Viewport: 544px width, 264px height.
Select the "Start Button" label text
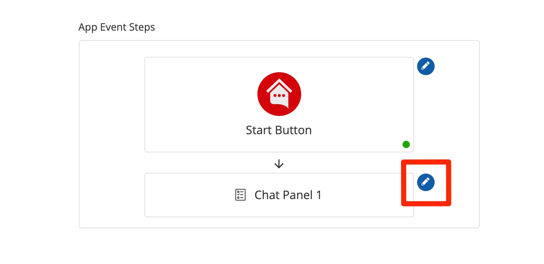[279, 130]
